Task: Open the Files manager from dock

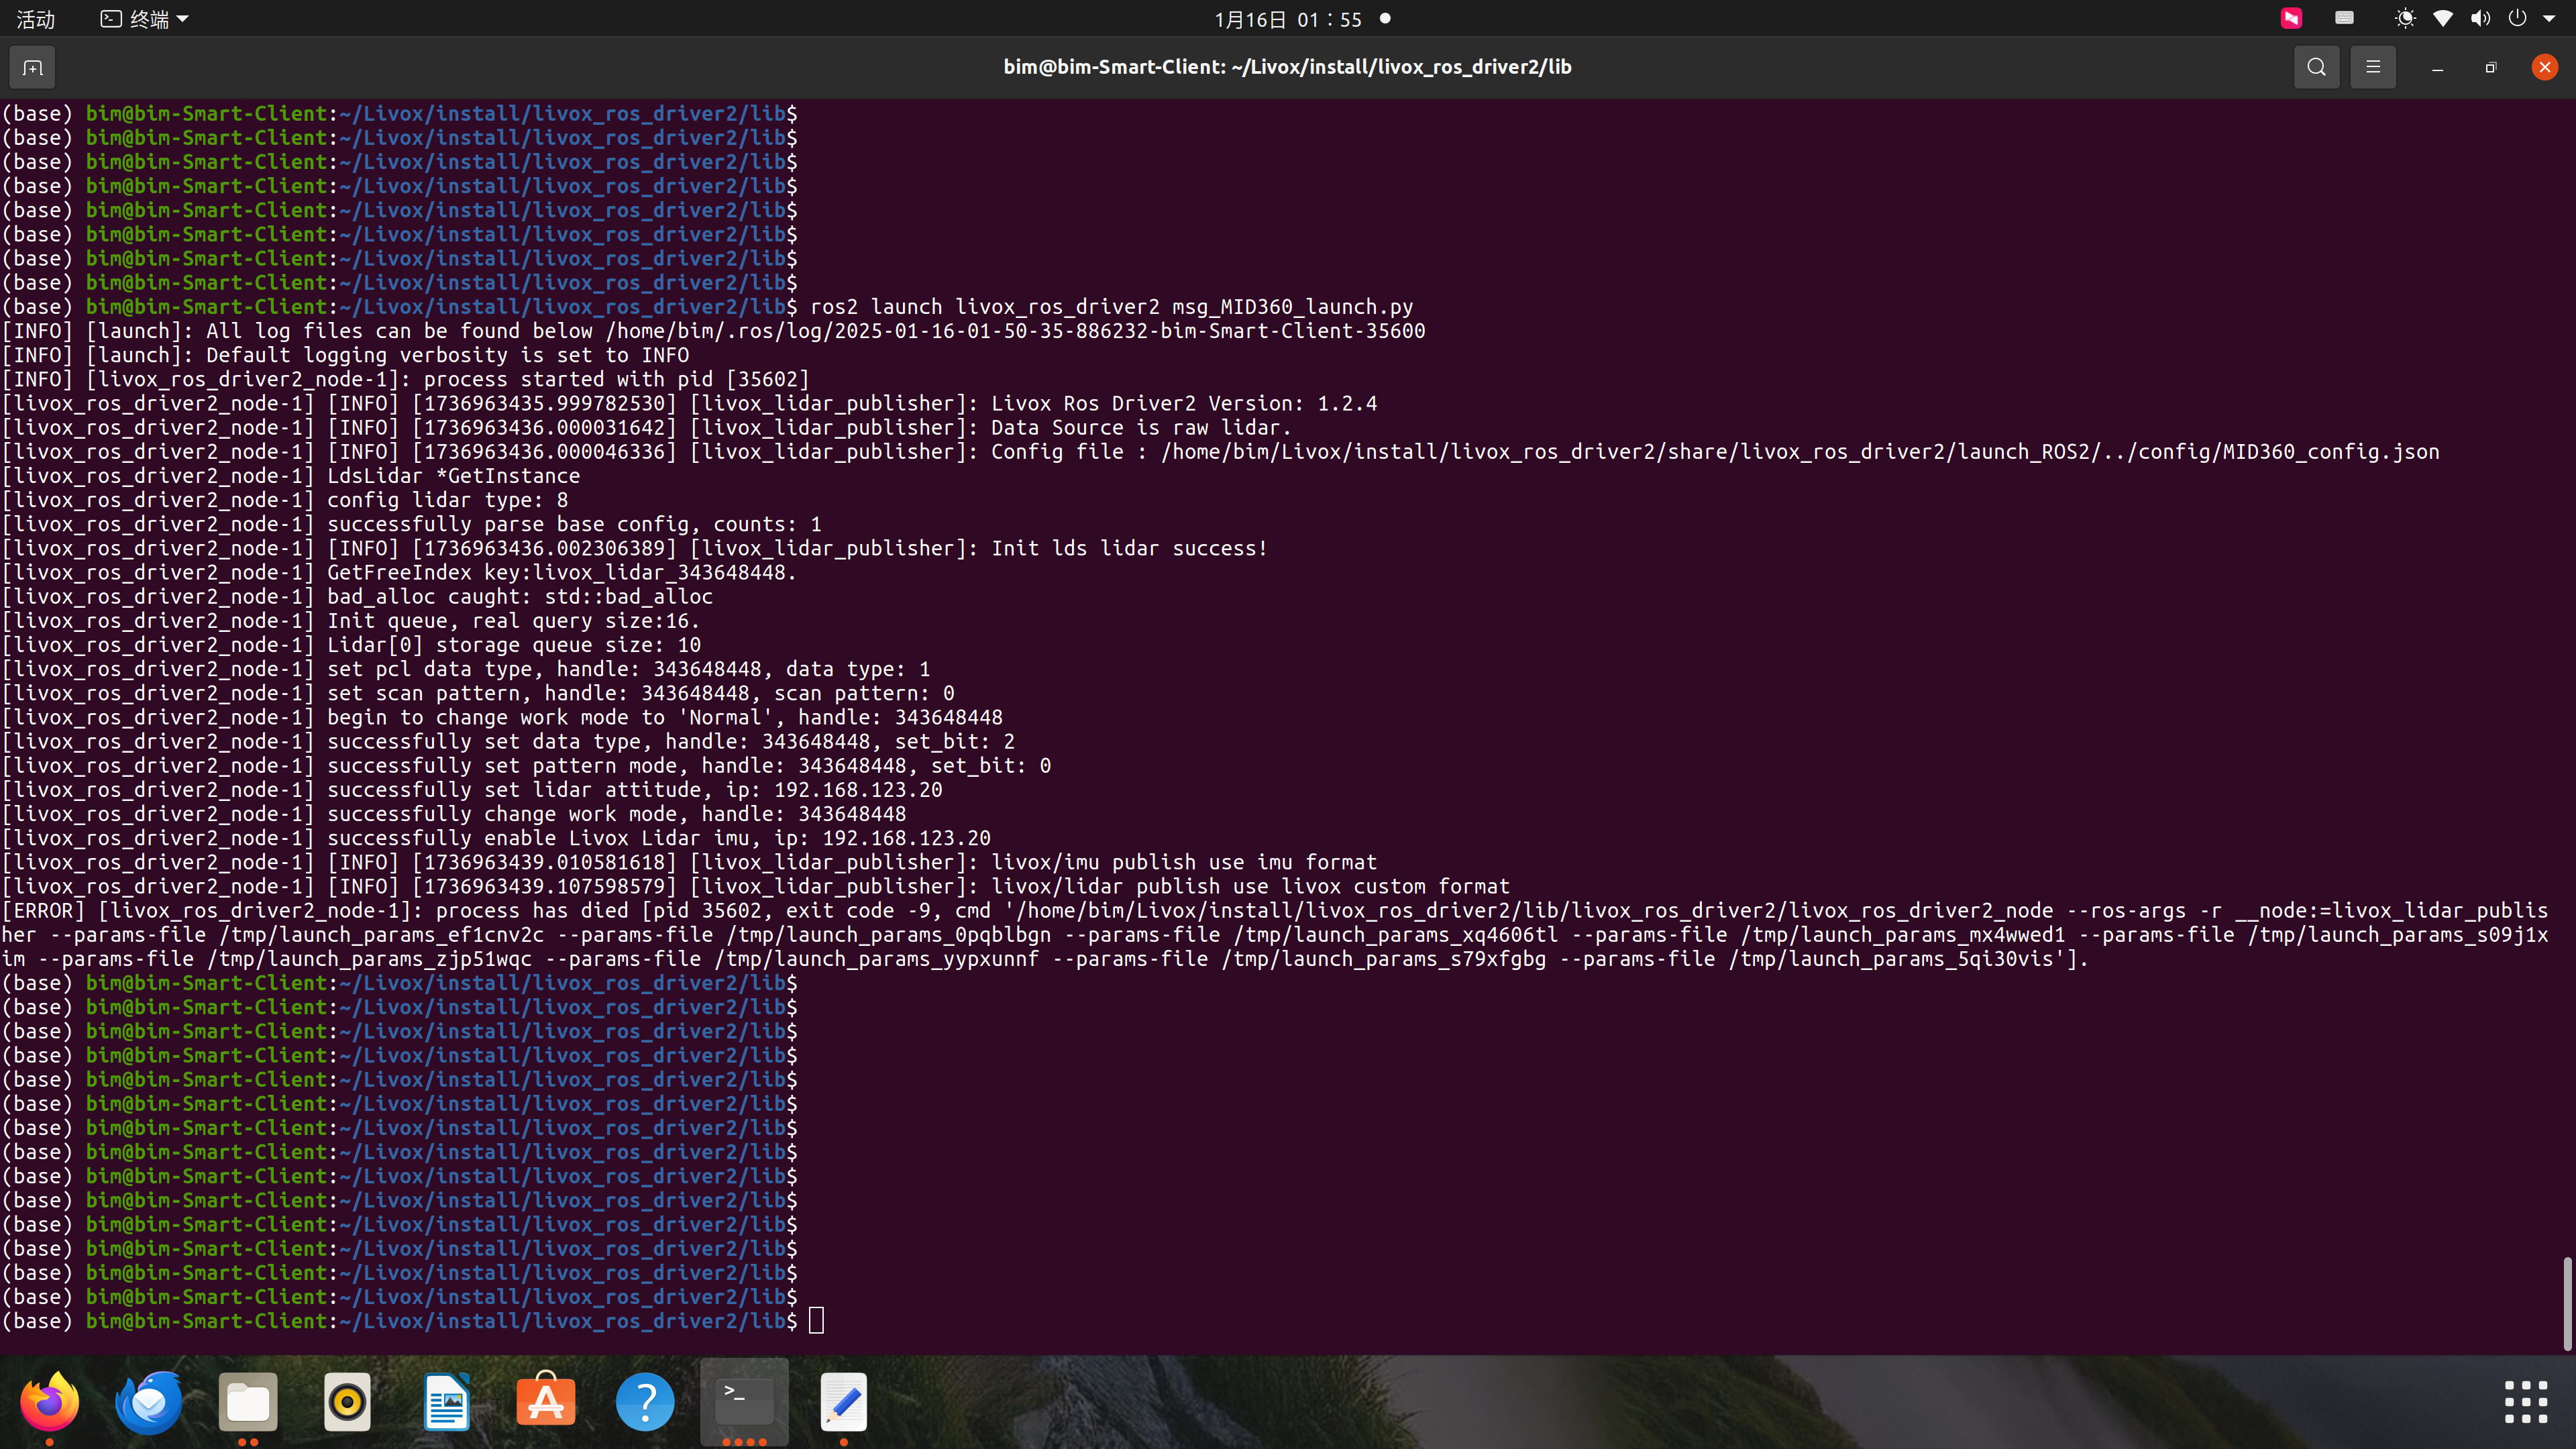Action: pos(247,1403)
